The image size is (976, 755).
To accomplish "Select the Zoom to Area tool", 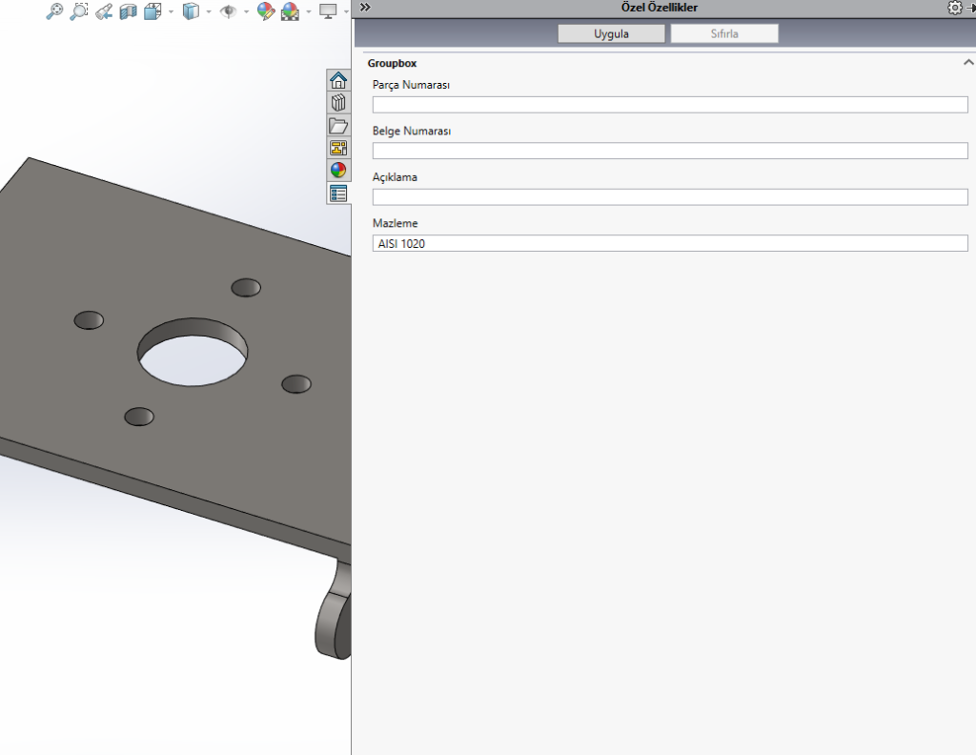I will pyautogui.click(x=79, y=11).
